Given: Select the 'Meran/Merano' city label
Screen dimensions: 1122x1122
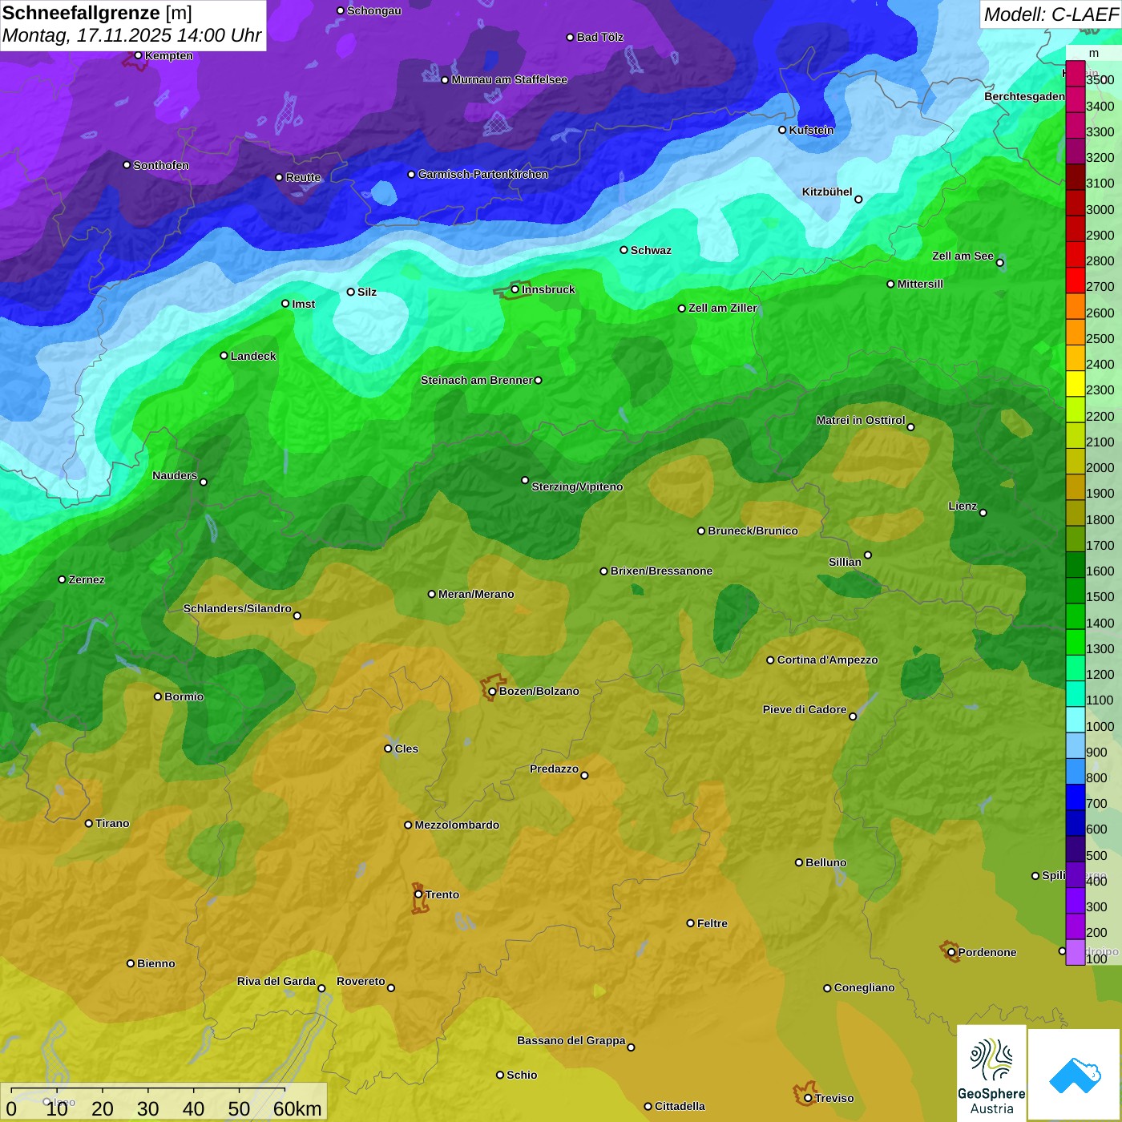Looking at the screenshot, I should coord(476,594).
